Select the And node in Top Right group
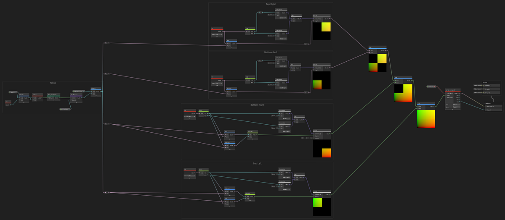This screenshot has width=505, height=220. click(x=296, y=18)
